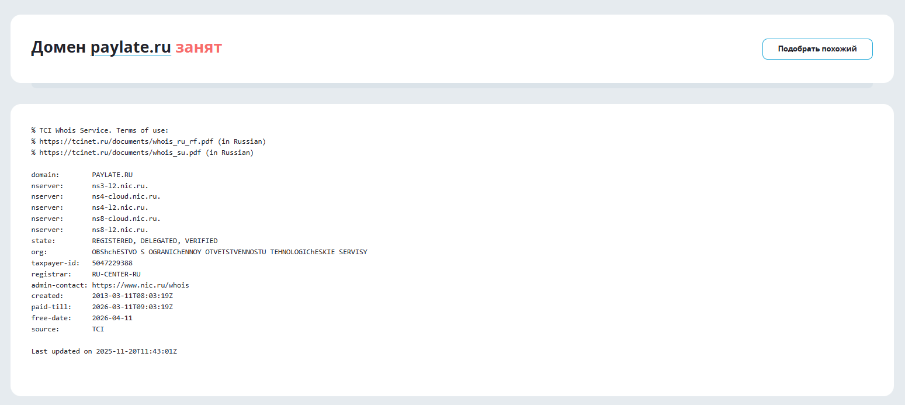
Task: Click the red 'занят' status word
Action: tap(199, 47)
